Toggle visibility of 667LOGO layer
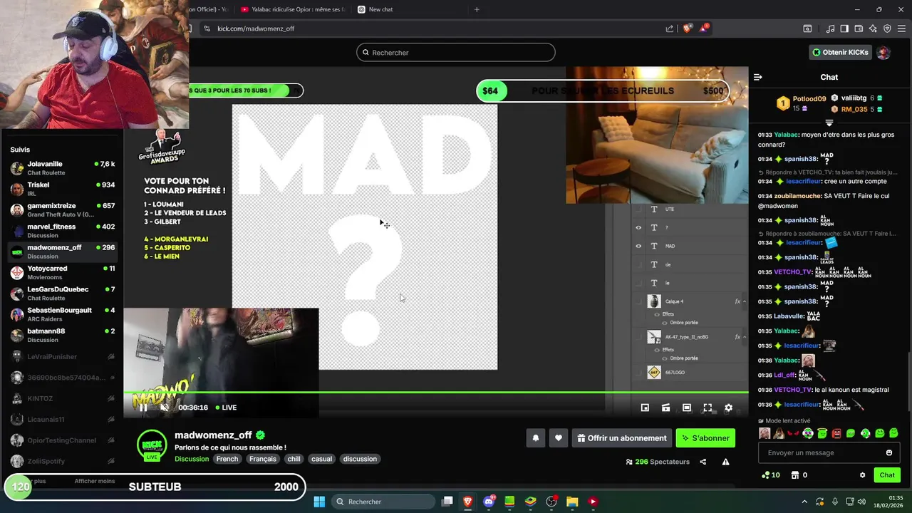The image size is (912, 513). pyautogui.click(x=638, y=372)
